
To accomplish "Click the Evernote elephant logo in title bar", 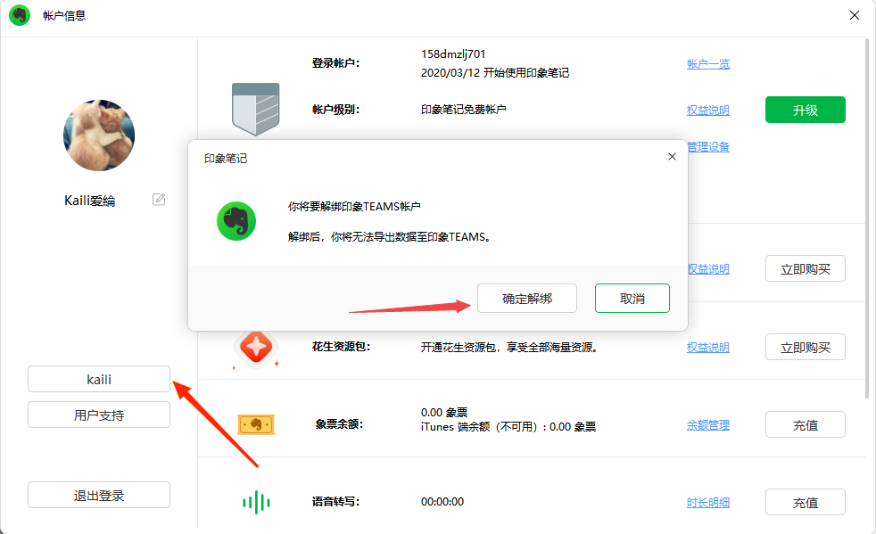I will (x=20, y=15).
